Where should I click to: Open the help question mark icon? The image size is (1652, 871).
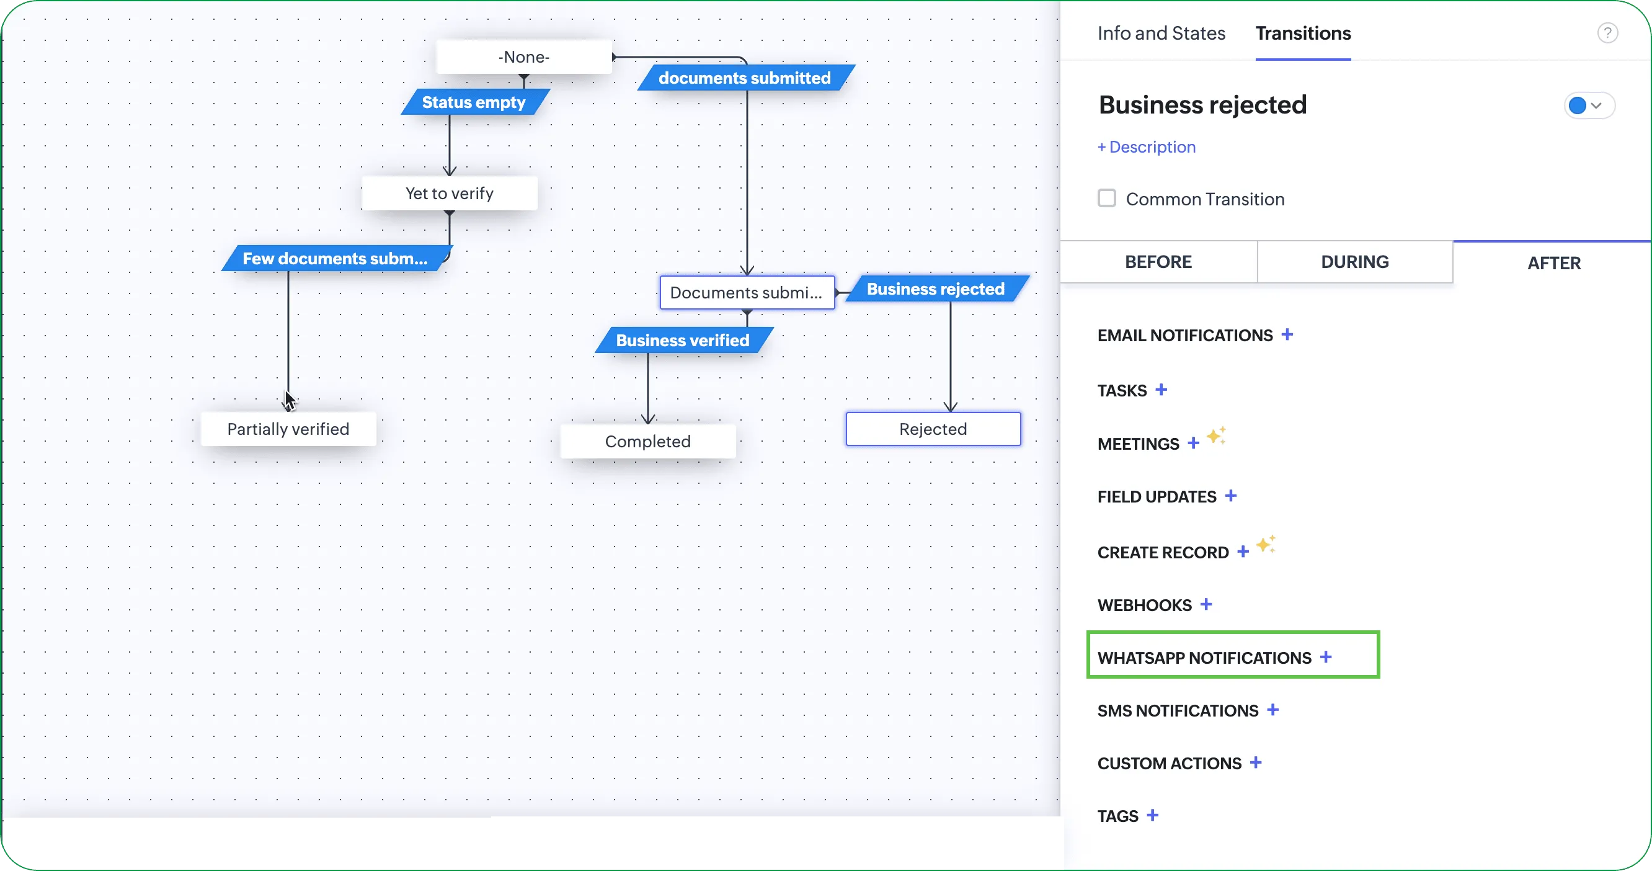pyautogui.click(x=1607, y=33)
